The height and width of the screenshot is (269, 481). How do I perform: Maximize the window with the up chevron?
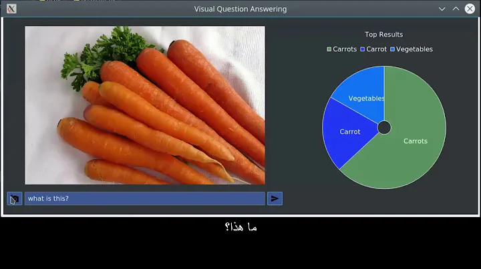pyautogui.click(x=456, y=9)
